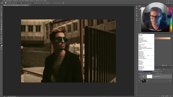
Task: Select the Gradient tool
Action: [1, 26]
